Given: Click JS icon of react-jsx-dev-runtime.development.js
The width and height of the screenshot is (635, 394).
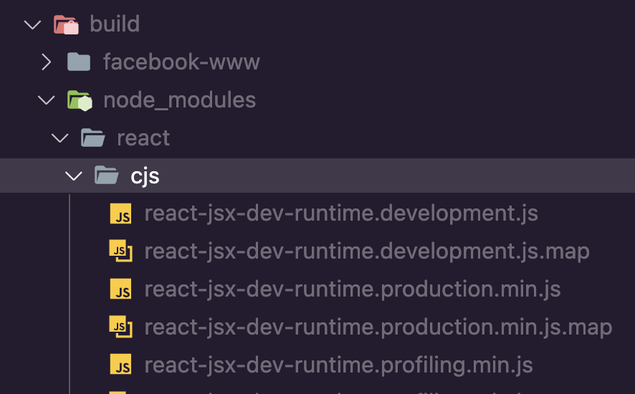Looking at the screenshot, I should tap(120, 213).
